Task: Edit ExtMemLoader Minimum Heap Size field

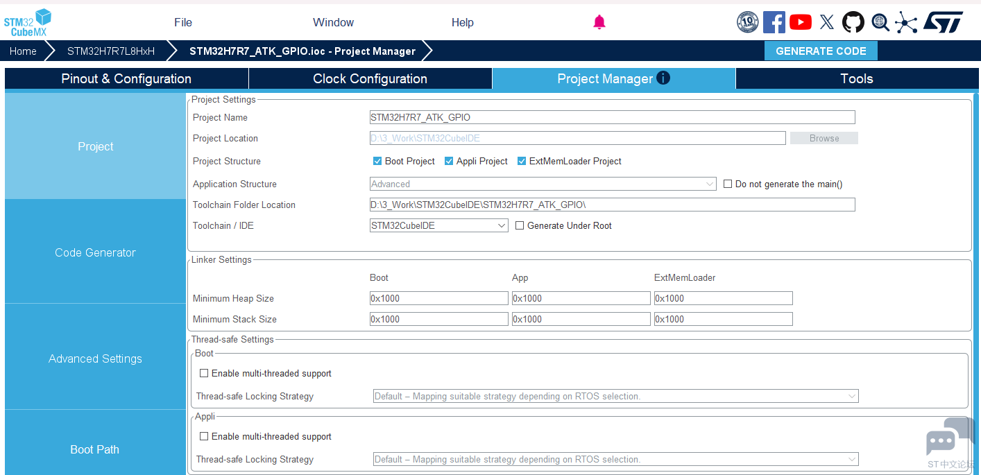Action: (x=724, y=298)
